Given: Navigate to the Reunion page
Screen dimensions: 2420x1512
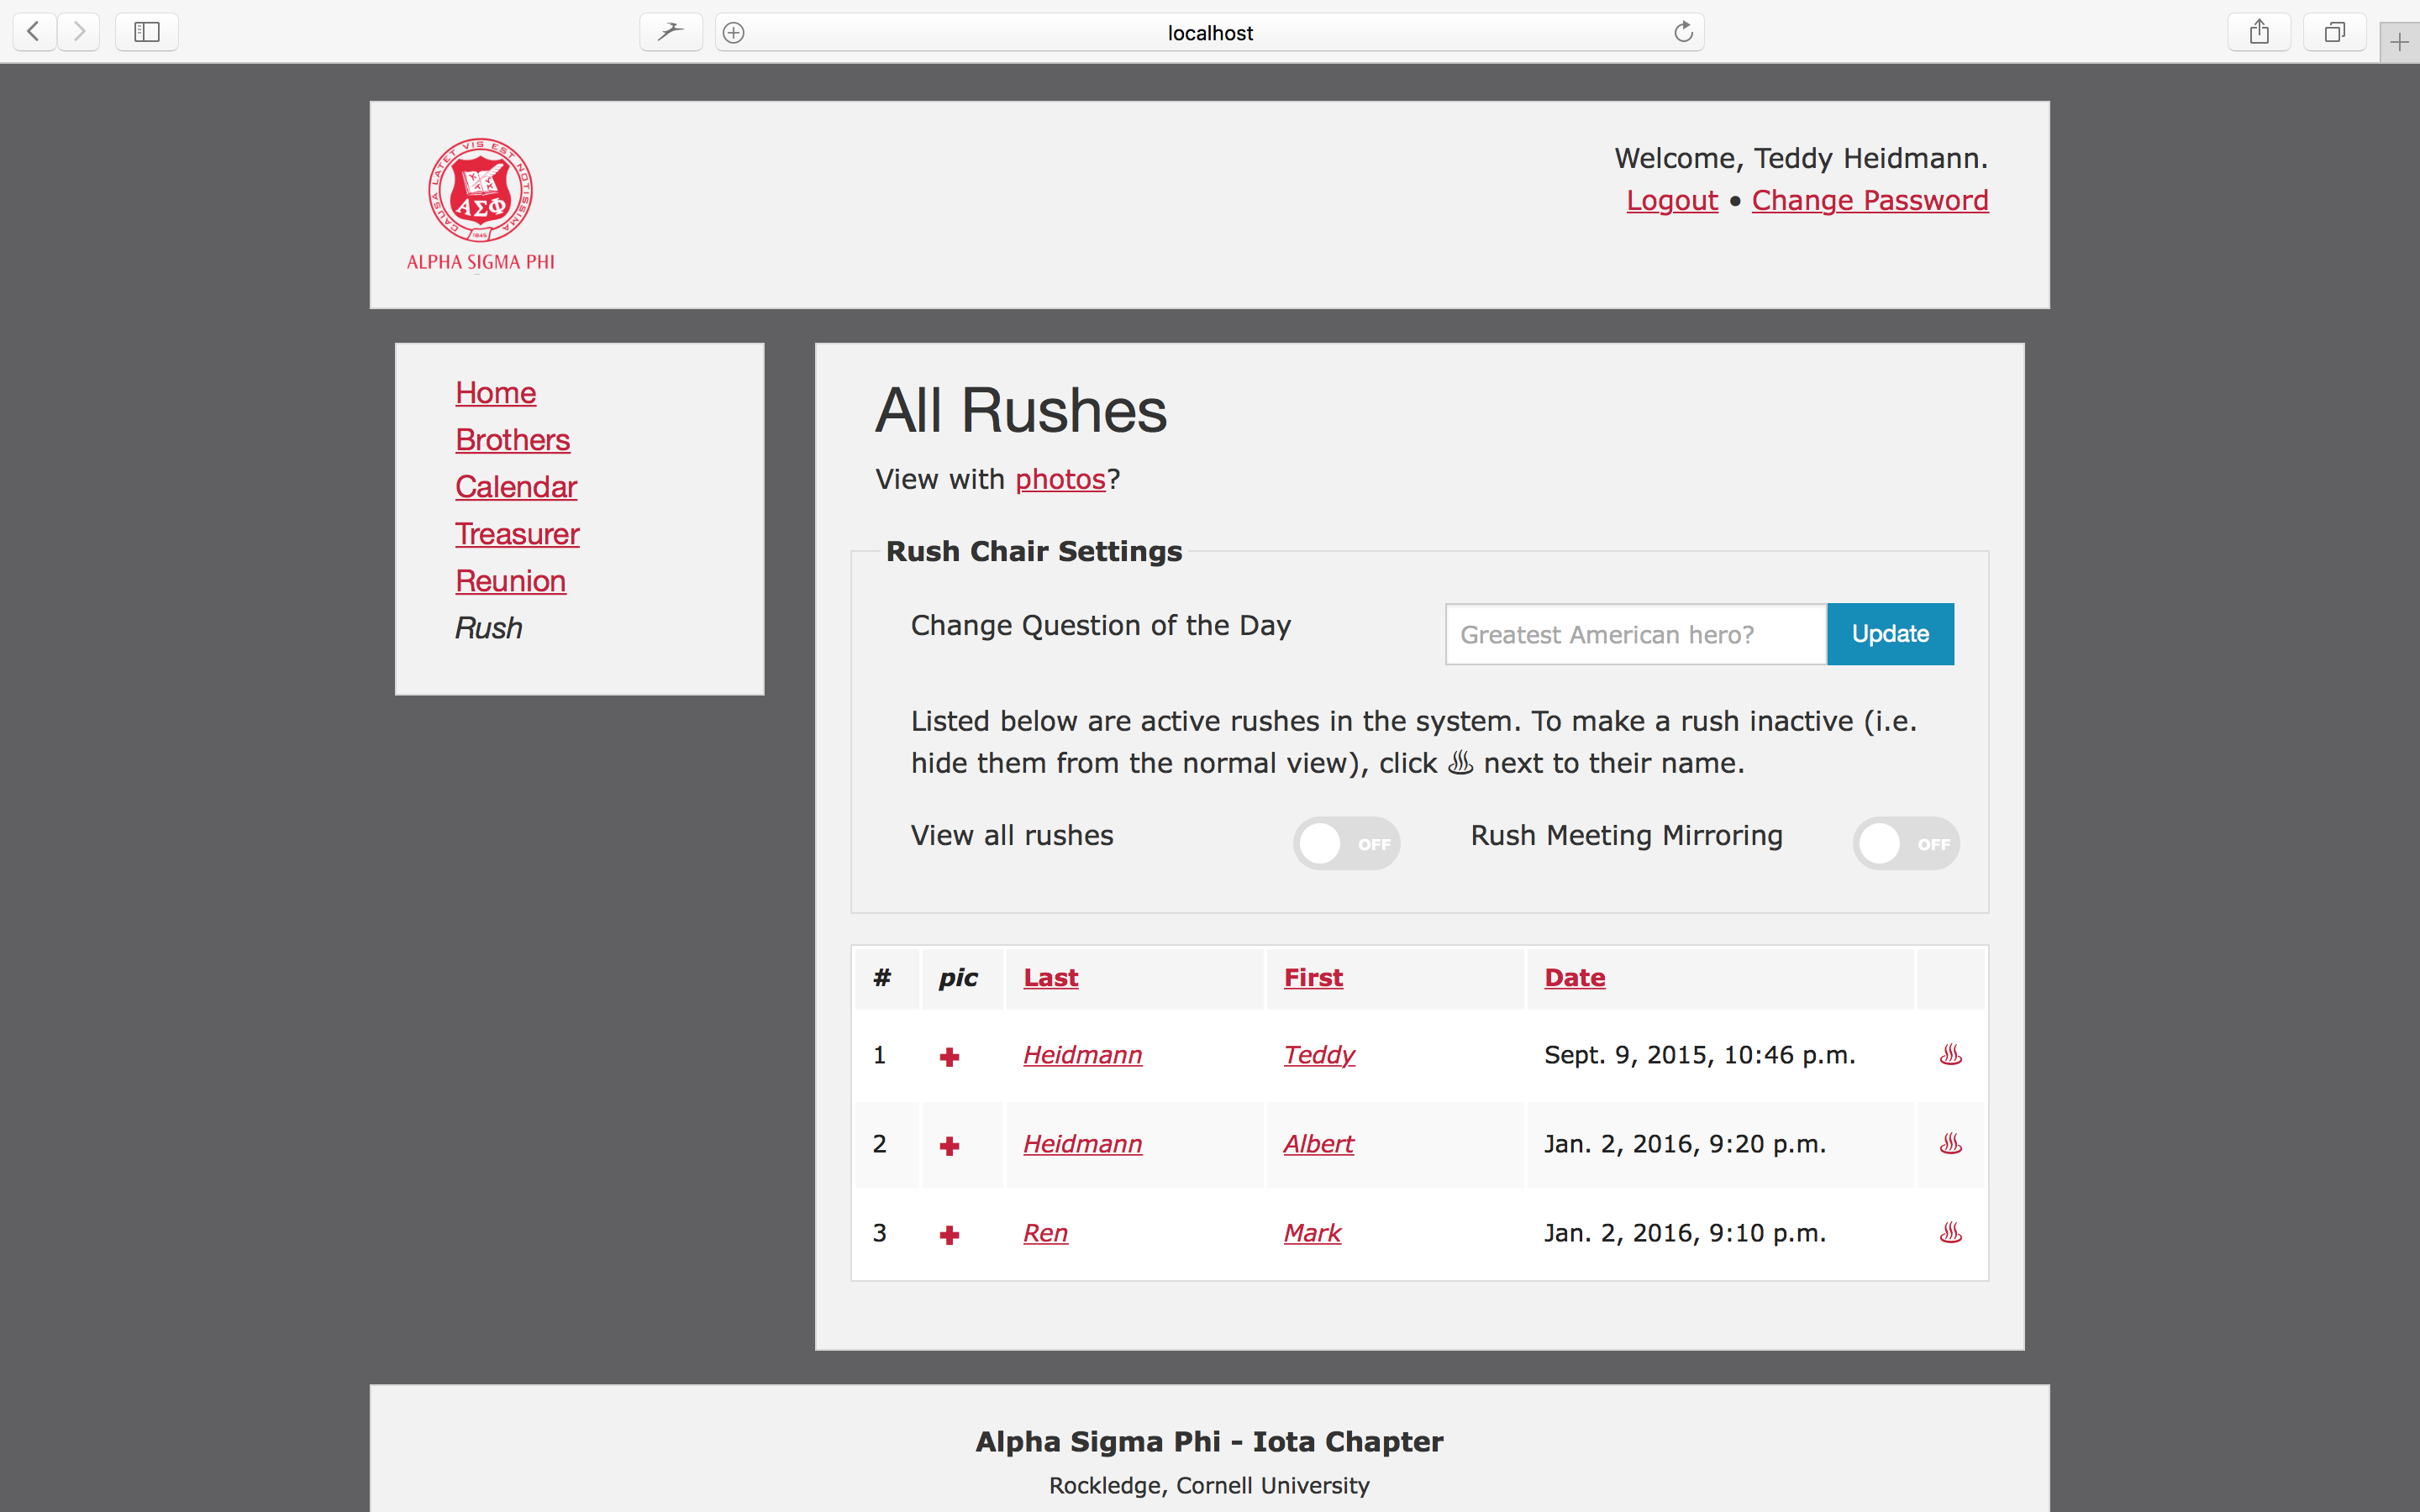Looking at the screenshot, I should coord(510,581).
